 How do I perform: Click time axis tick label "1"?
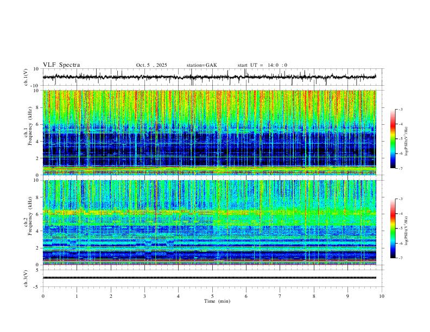click(x=77, y=296)
